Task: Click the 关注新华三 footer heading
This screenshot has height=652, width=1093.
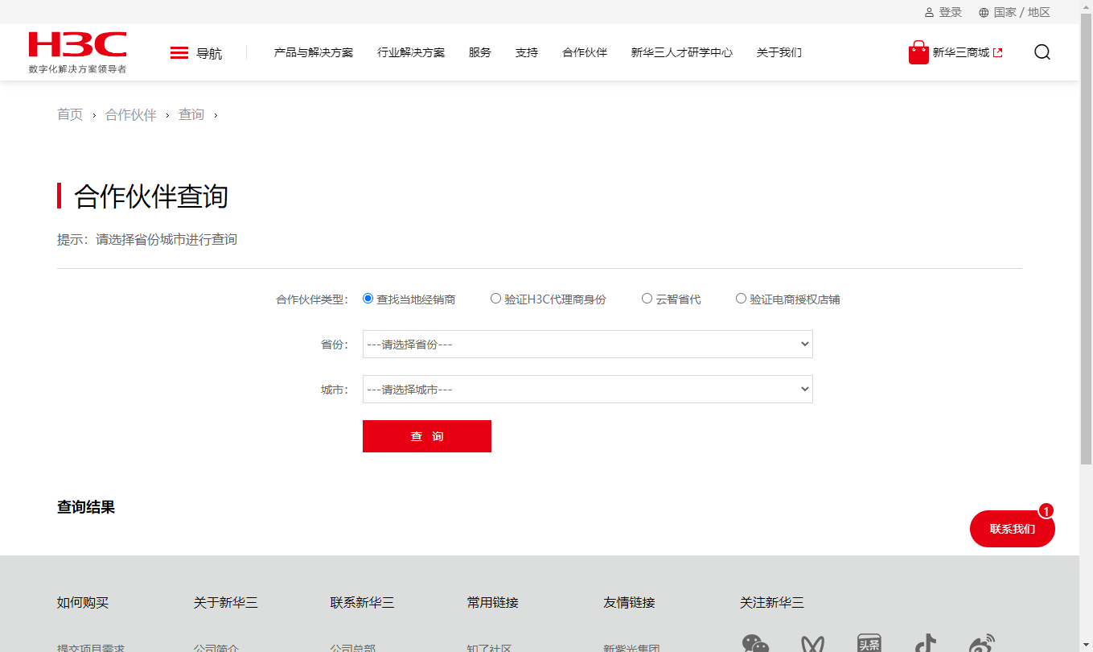Action: [x=772, y=602]
